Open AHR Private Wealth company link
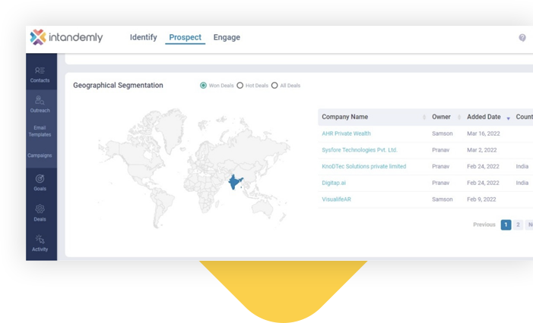The image size is (533, 323). click(346, 133)
